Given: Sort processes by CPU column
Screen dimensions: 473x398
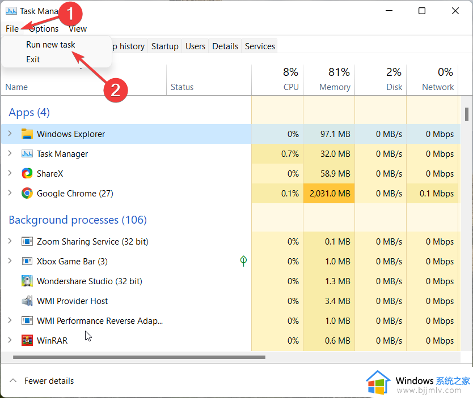Looking at the screenshot, I should click(x=277, y=80).
